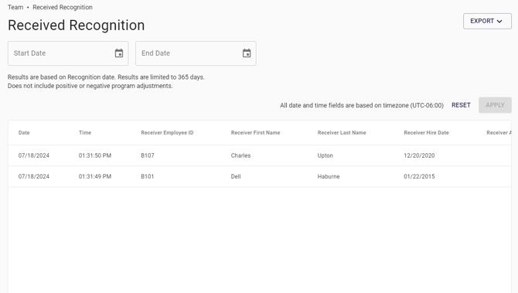This screenshot has width=518, height=293.
Task: Sort by Receiver Last Name header
Action: (342, 132)
